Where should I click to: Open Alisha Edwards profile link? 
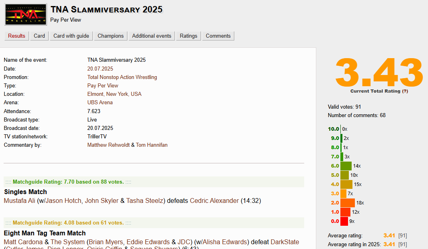225,242
